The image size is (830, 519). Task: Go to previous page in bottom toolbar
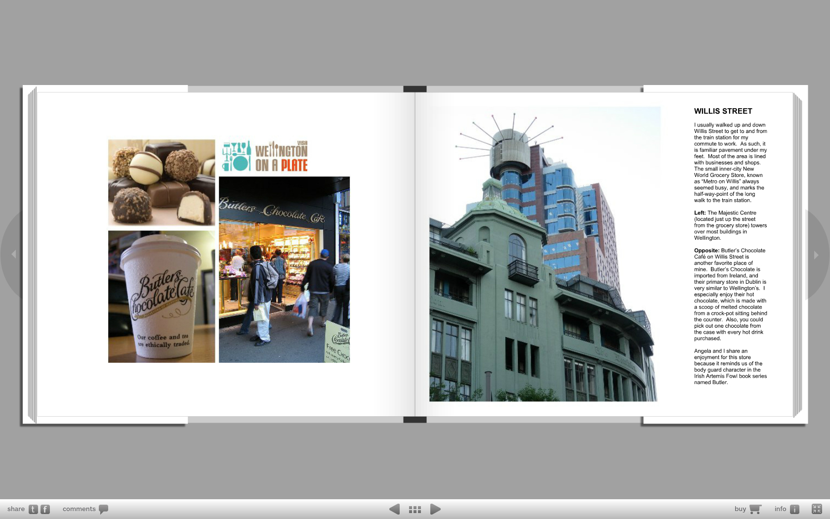[394, 509]
